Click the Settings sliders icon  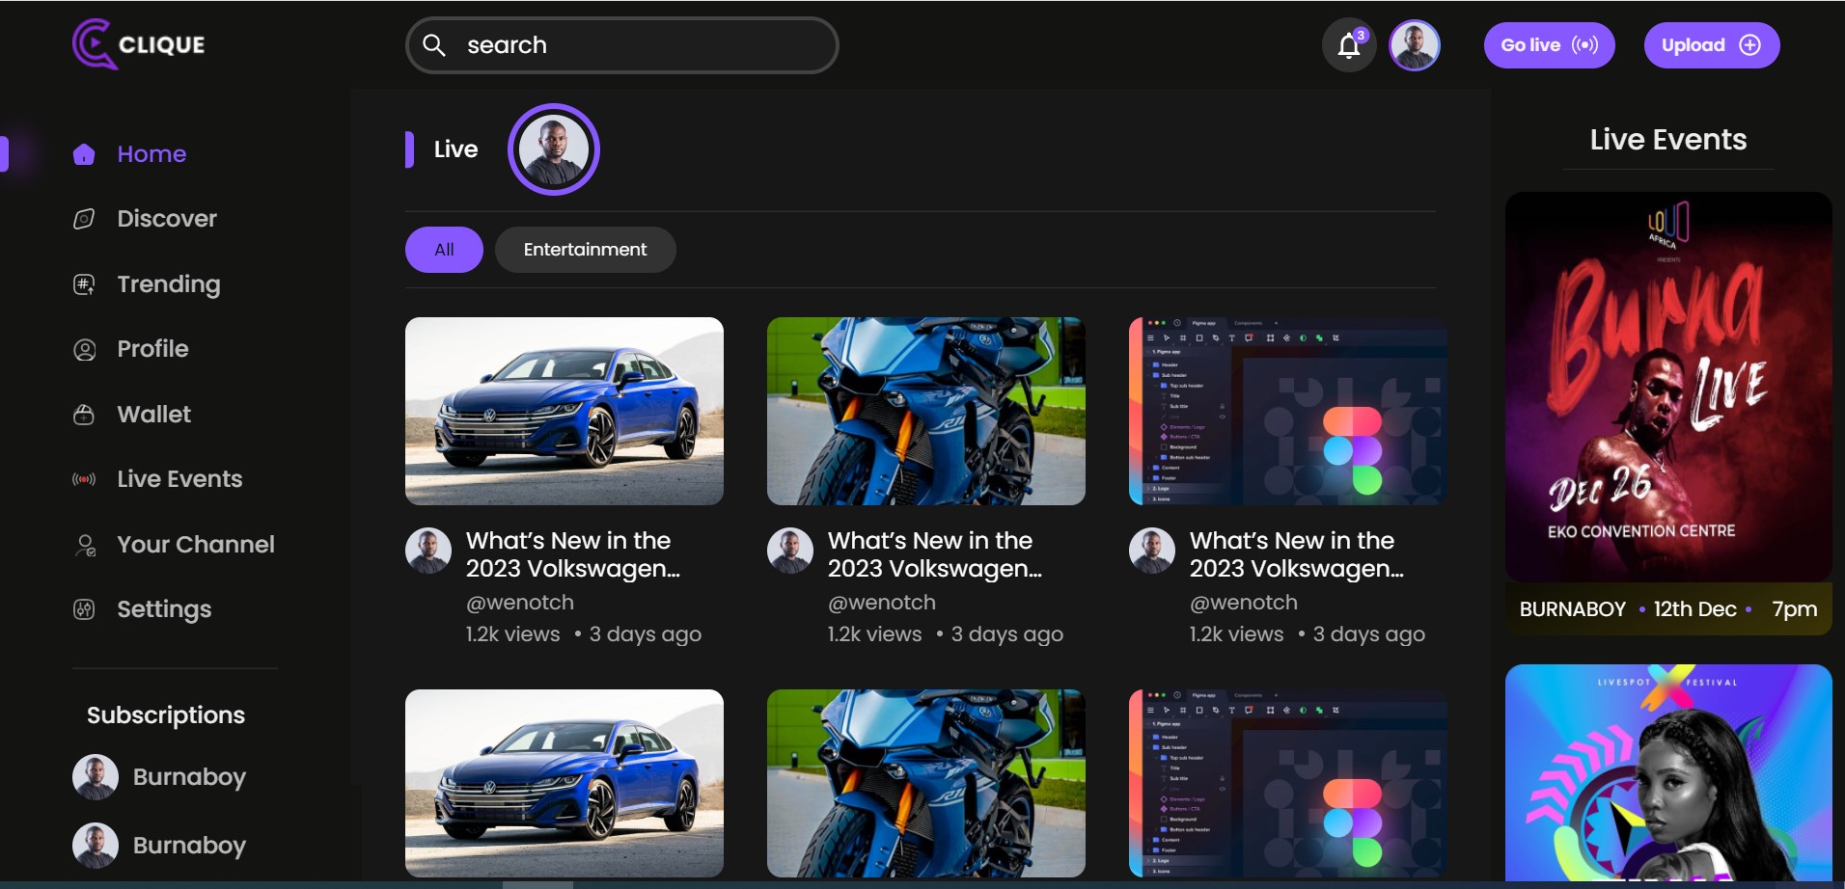[84, 609]
